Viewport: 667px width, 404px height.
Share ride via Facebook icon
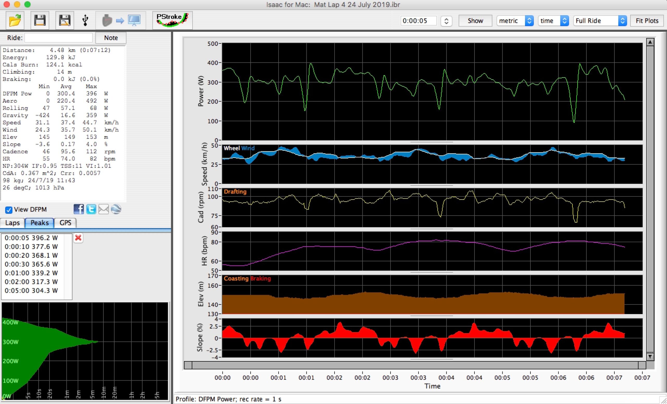pyautogui.click(x=79, y=209)
